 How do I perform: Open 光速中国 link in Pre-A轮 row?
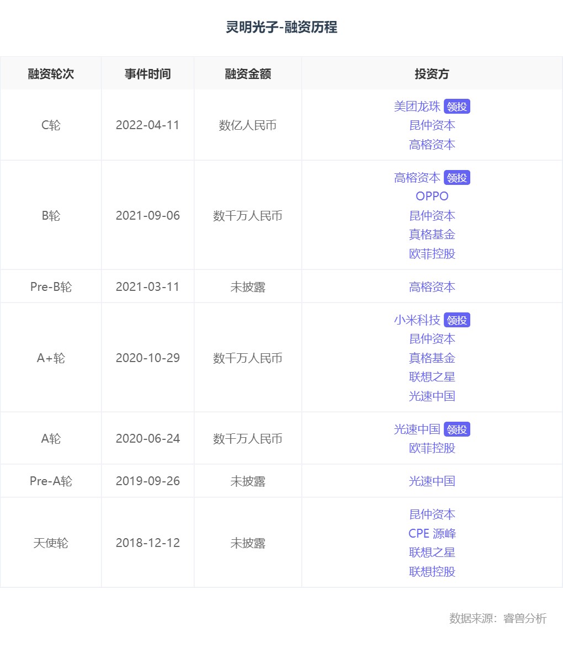coord(432,481)
